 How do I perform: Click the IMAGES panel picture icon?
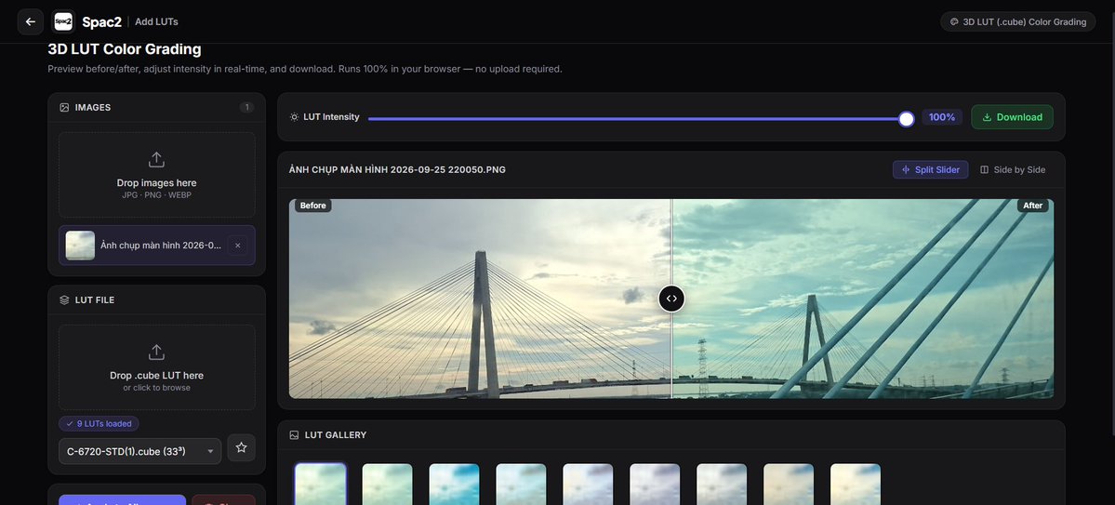pyautogui.click(x=65, y=107)
